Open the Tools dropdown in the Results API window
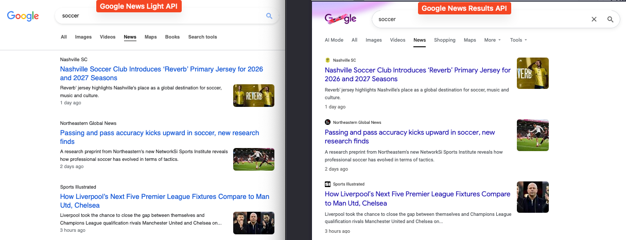The image size is (626, 240). (x=518, y=40)
